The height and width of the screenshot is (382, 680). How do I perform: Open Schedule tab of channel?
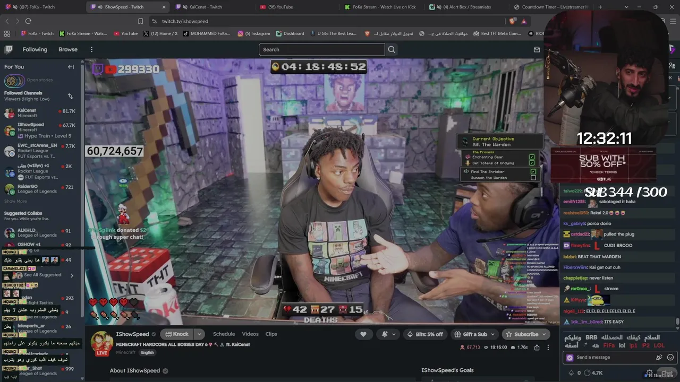(224, 334)
